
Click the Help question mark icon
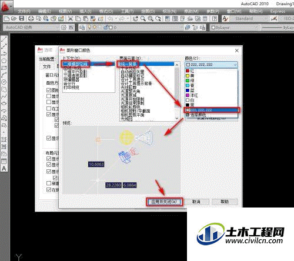215,19
